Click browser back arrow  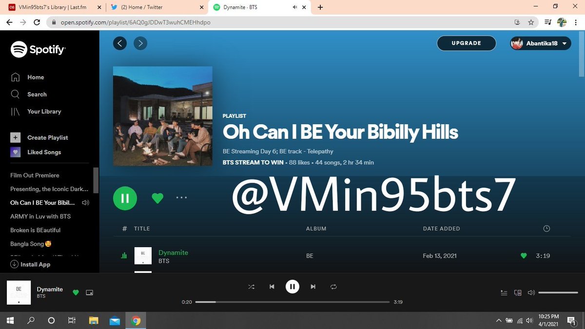click(9, 22)
